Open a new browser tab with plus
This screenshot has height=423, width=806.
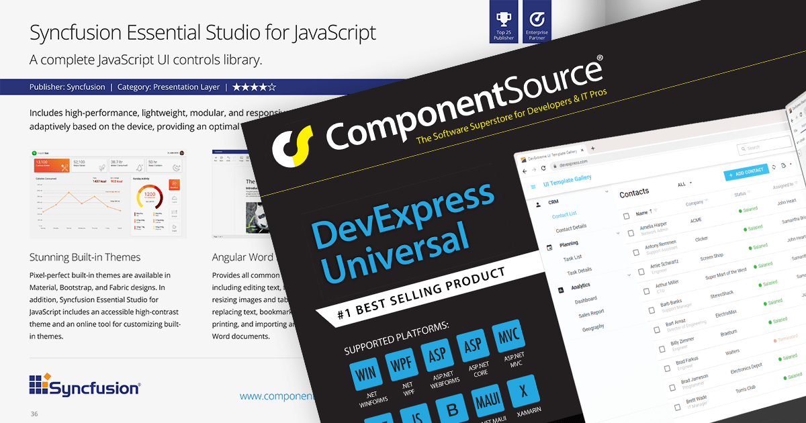point(593,148)
